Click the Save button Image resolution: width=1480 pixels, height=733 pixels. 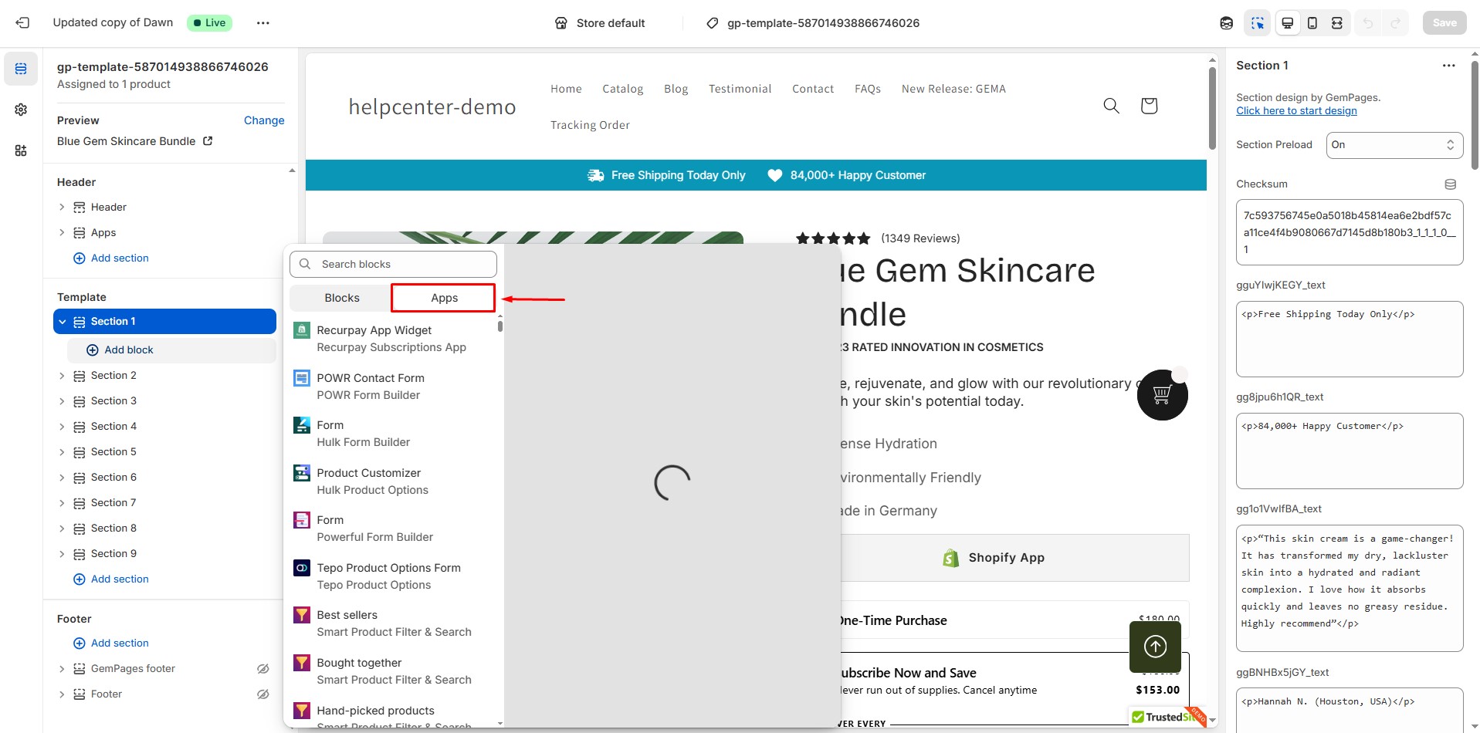pyautogui.click(x=1443, y=22)
